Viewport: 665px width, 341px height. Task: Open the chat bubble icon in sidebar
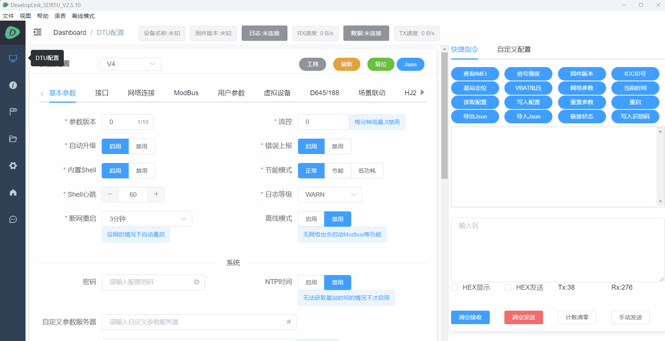(13, 219)
